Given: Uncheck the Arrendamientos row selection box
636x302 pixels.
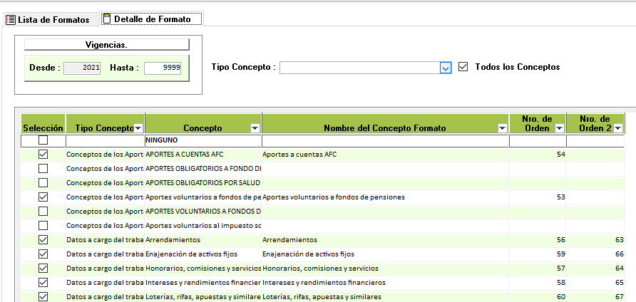Looking at the screenshot, I should [x=43, y=239].
